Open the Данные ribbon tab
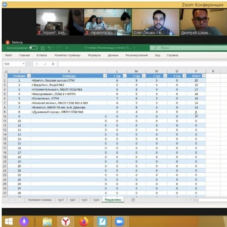 coord(113,55)
